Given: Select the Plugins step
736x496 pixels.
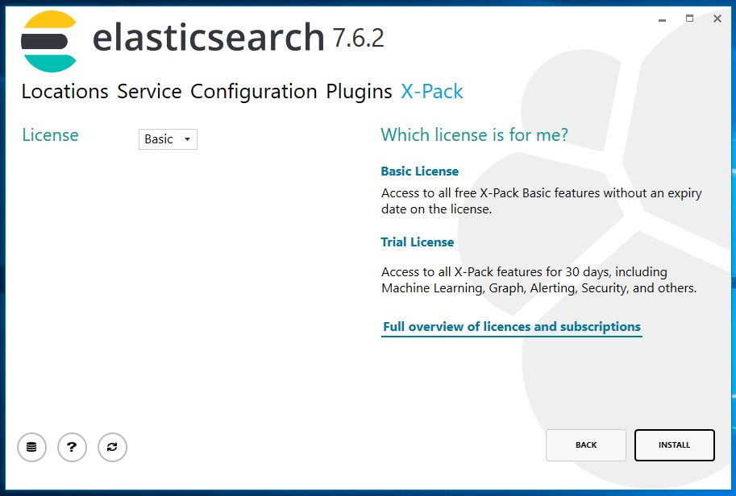Looking at the screenshot, I should tap(359, 92).
